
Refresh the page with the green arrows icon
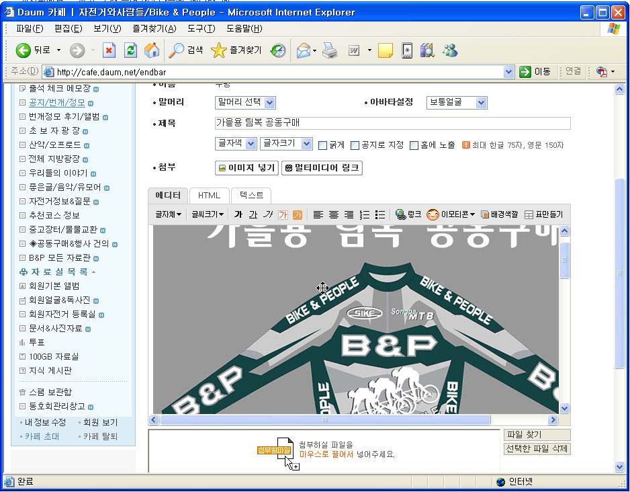pyautogui.click(x=130, y=50)
